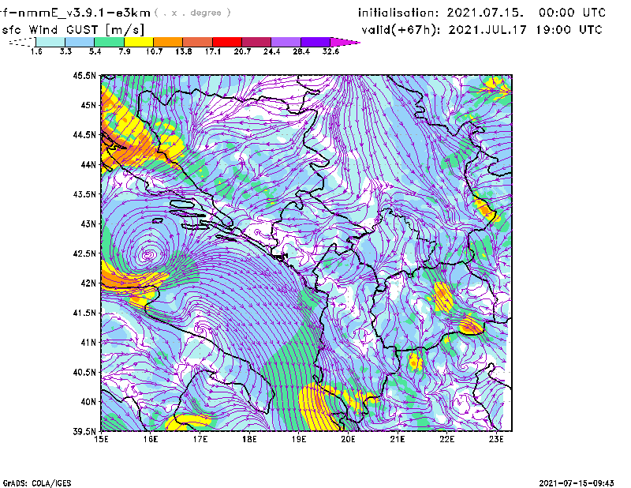
Task: Click the valid(+67h) label
Action: tap(401, 30)
